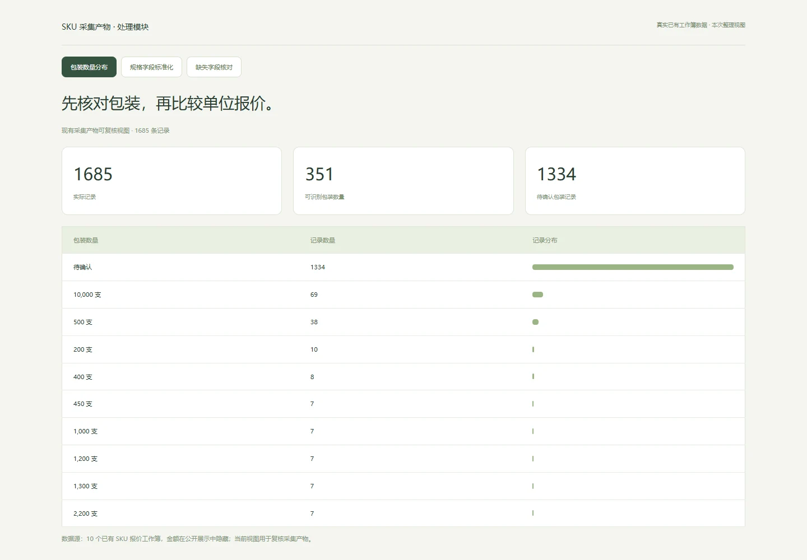807x560 pixels.
Task: Click record count 7 in the 450 支 row
Action: coord(312,404)
